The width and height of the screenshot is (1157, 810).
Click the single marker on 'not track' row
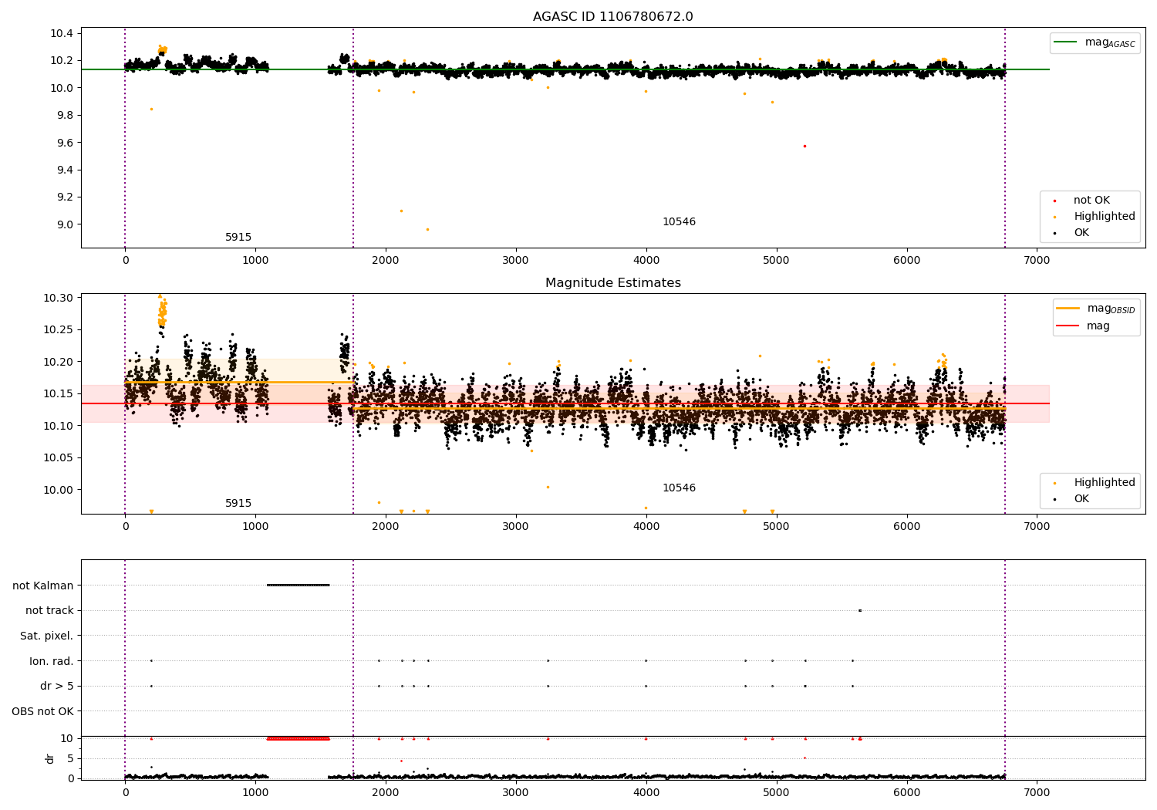click(x=860, y=610)
